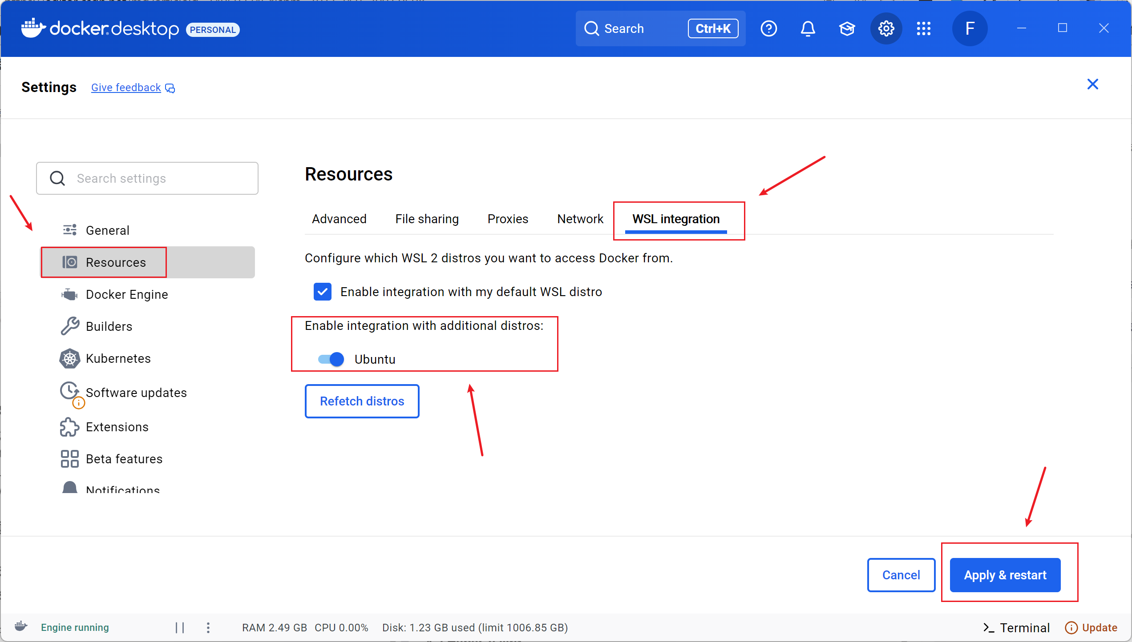This screenshot has height=642, width=1132.
Task: Click the Resources disk icon
Action: coord(70,262)
